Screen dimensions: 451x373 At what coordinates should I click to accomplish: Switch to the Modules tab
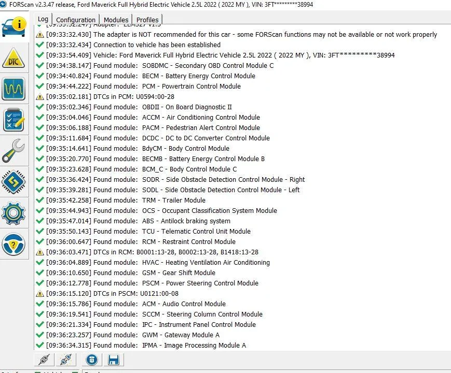pyautogui.click(x=116, y=20)
